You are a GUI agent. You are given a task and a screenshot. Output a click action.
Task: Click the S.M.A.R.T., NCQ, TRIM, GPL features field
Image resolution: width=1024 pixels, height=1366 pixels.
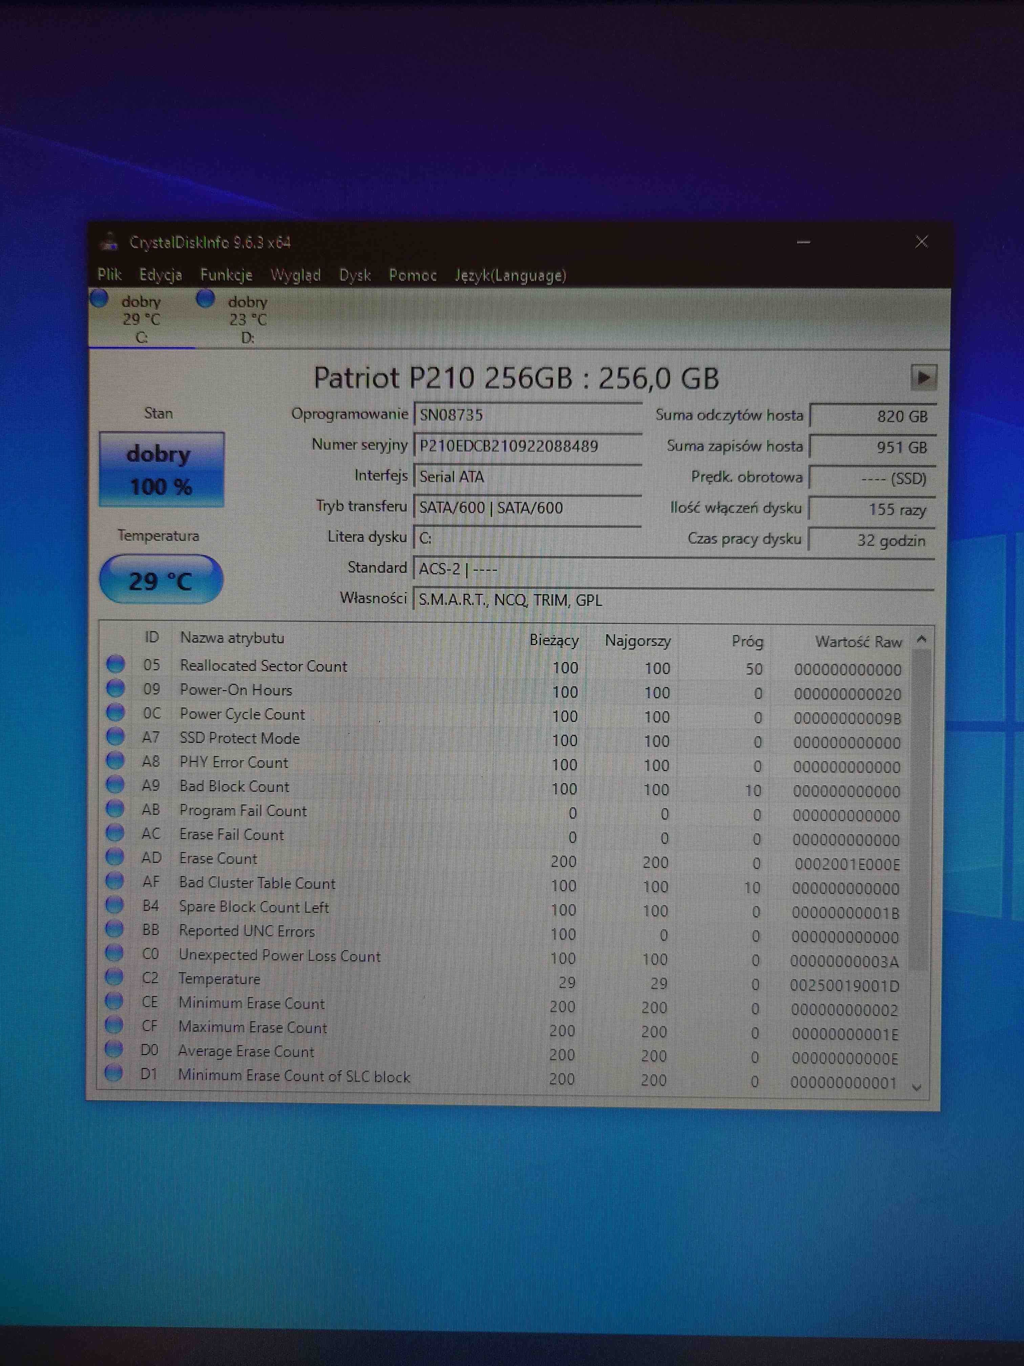674,600
